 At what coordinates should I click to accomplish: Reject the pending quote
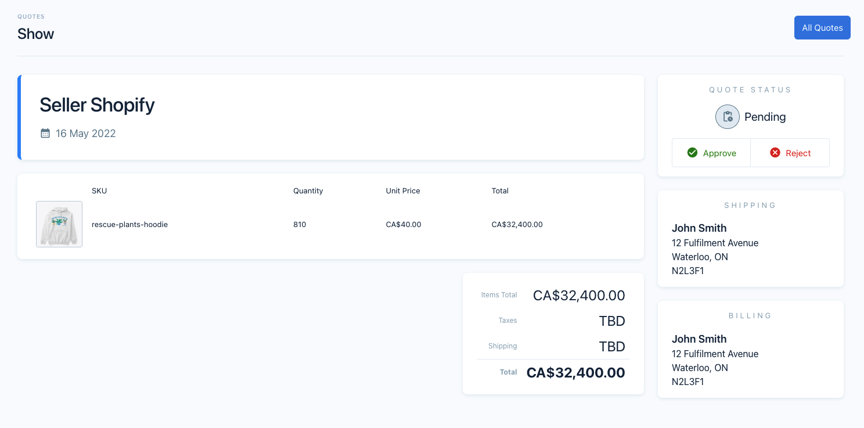click(x=790, y=153)
